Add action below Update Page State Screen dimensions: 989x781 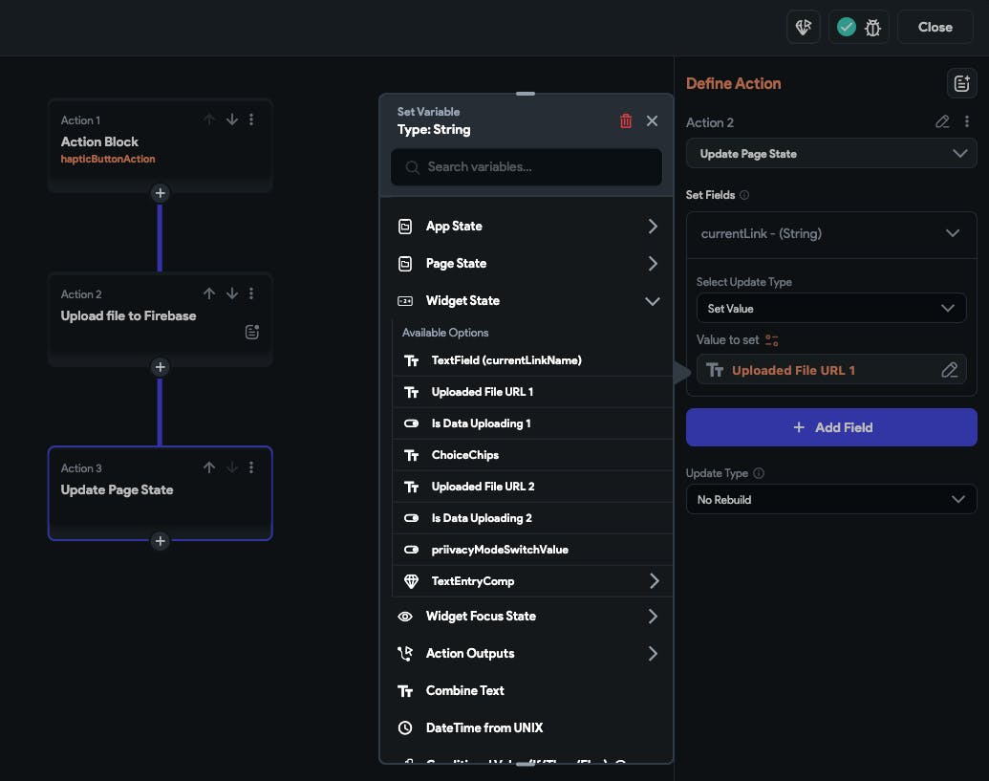(x=161, y=541)
